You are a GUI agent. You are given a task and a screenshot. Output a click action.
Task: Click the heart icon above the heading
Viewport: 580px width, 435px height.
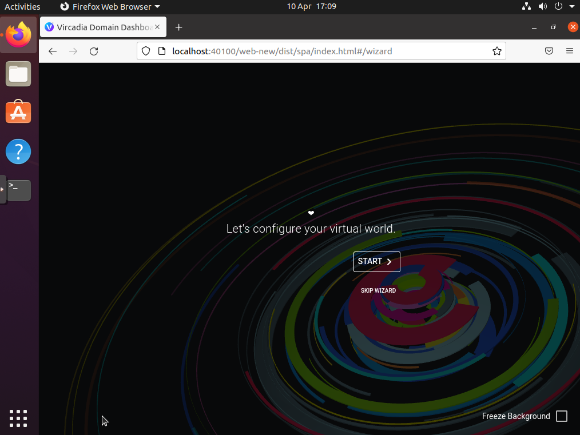pyautogui.click(x=311, y=213)
